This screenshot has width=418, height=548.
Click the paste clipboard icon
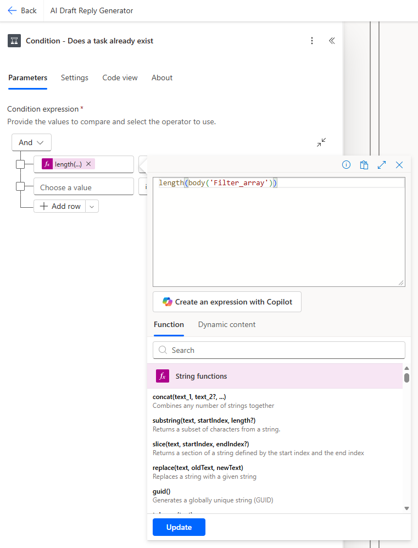pyautogui.click(x=364, y=165)
